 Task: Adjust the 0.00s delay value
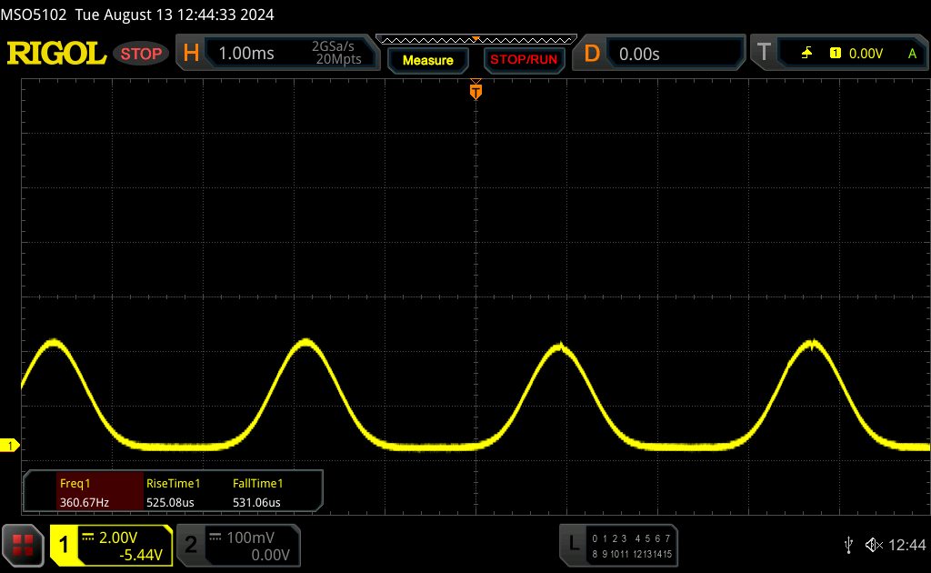pyautogui.click(x=639, y=54)
